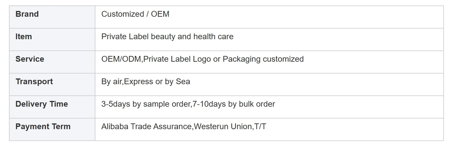This screenshot has height=143, width=450.
Task: Click the Brand label cell
Action: 52,17
